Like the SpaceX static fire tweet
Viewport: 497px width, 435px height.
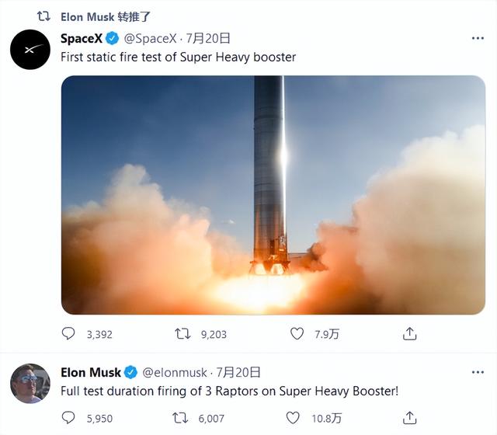click(296, 334)
